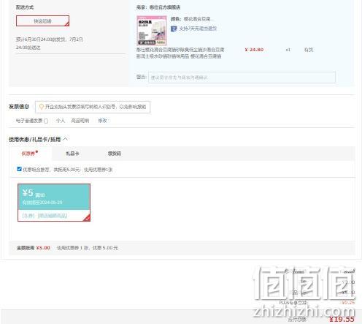Image resolution: width=362 pixels, height=324 pixels.
Task: Switch to the 礼品卡 tab
Action: coord(72,154)
